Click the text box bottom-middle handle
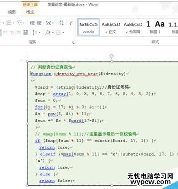Screen dimensions: 178x189 tap(112, 185)
